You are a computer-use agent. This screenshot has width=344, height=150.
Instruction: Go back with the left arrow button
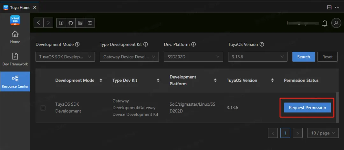(x=39, y=23)
